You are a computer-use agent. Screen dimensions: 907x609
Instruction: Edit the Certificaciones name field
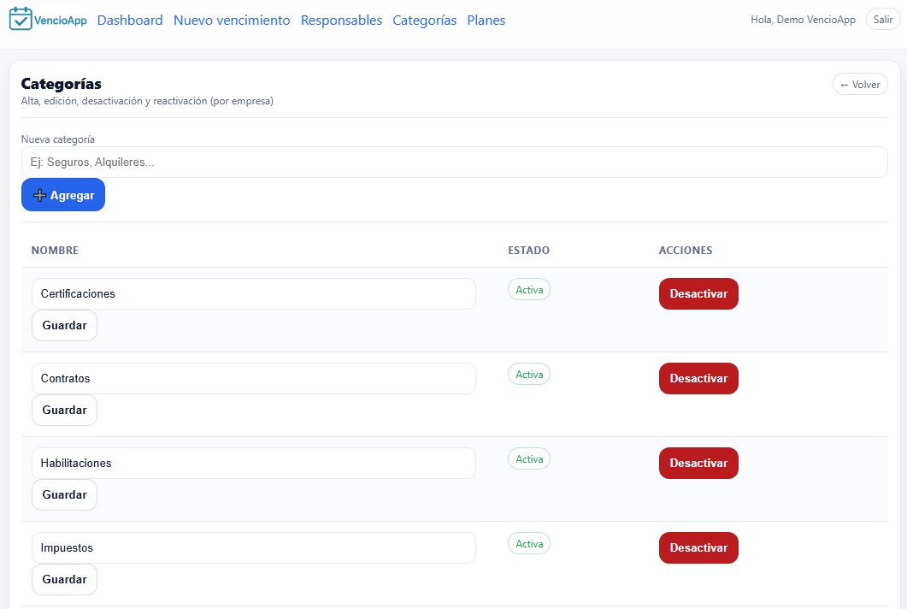(x=253, y=293)
